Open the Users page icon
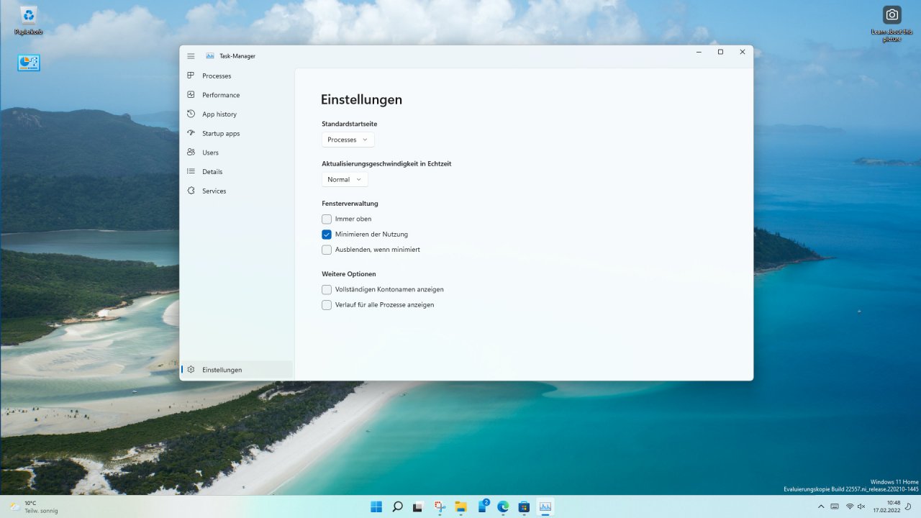921x518 pixels. click(x=191, y=152)
